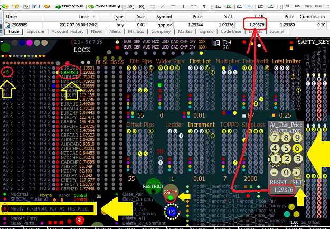Select the cursor arrow tool in toolbar
Viewport: 330px width, 229px height.
coord(204,6)
